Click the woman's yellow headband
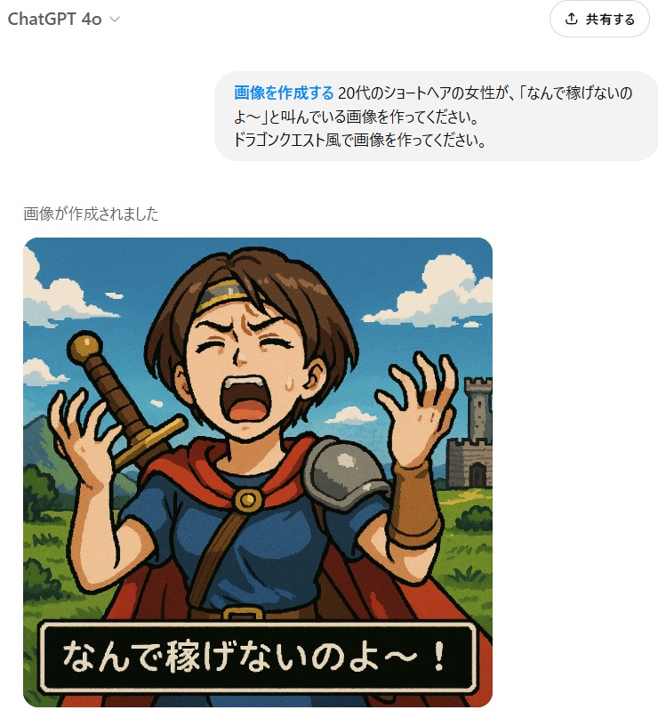This screenshot has width=658, height=710. (222, 294)
